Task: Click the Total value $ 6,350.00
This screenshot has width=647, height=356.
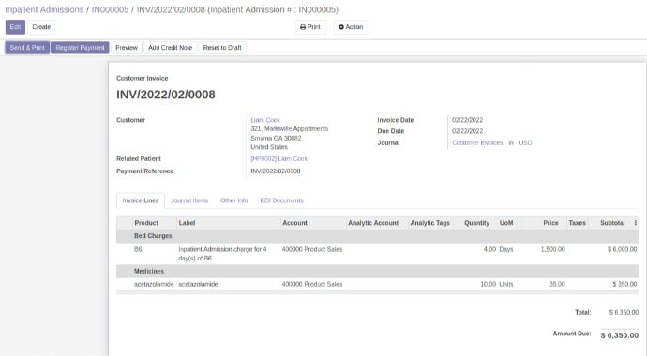Action: pos(624,312)
